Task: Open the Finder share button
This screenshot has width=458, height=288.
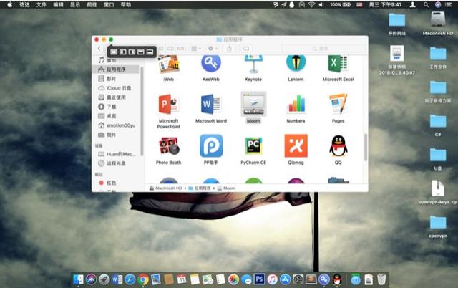Action: tap(229, 49)
